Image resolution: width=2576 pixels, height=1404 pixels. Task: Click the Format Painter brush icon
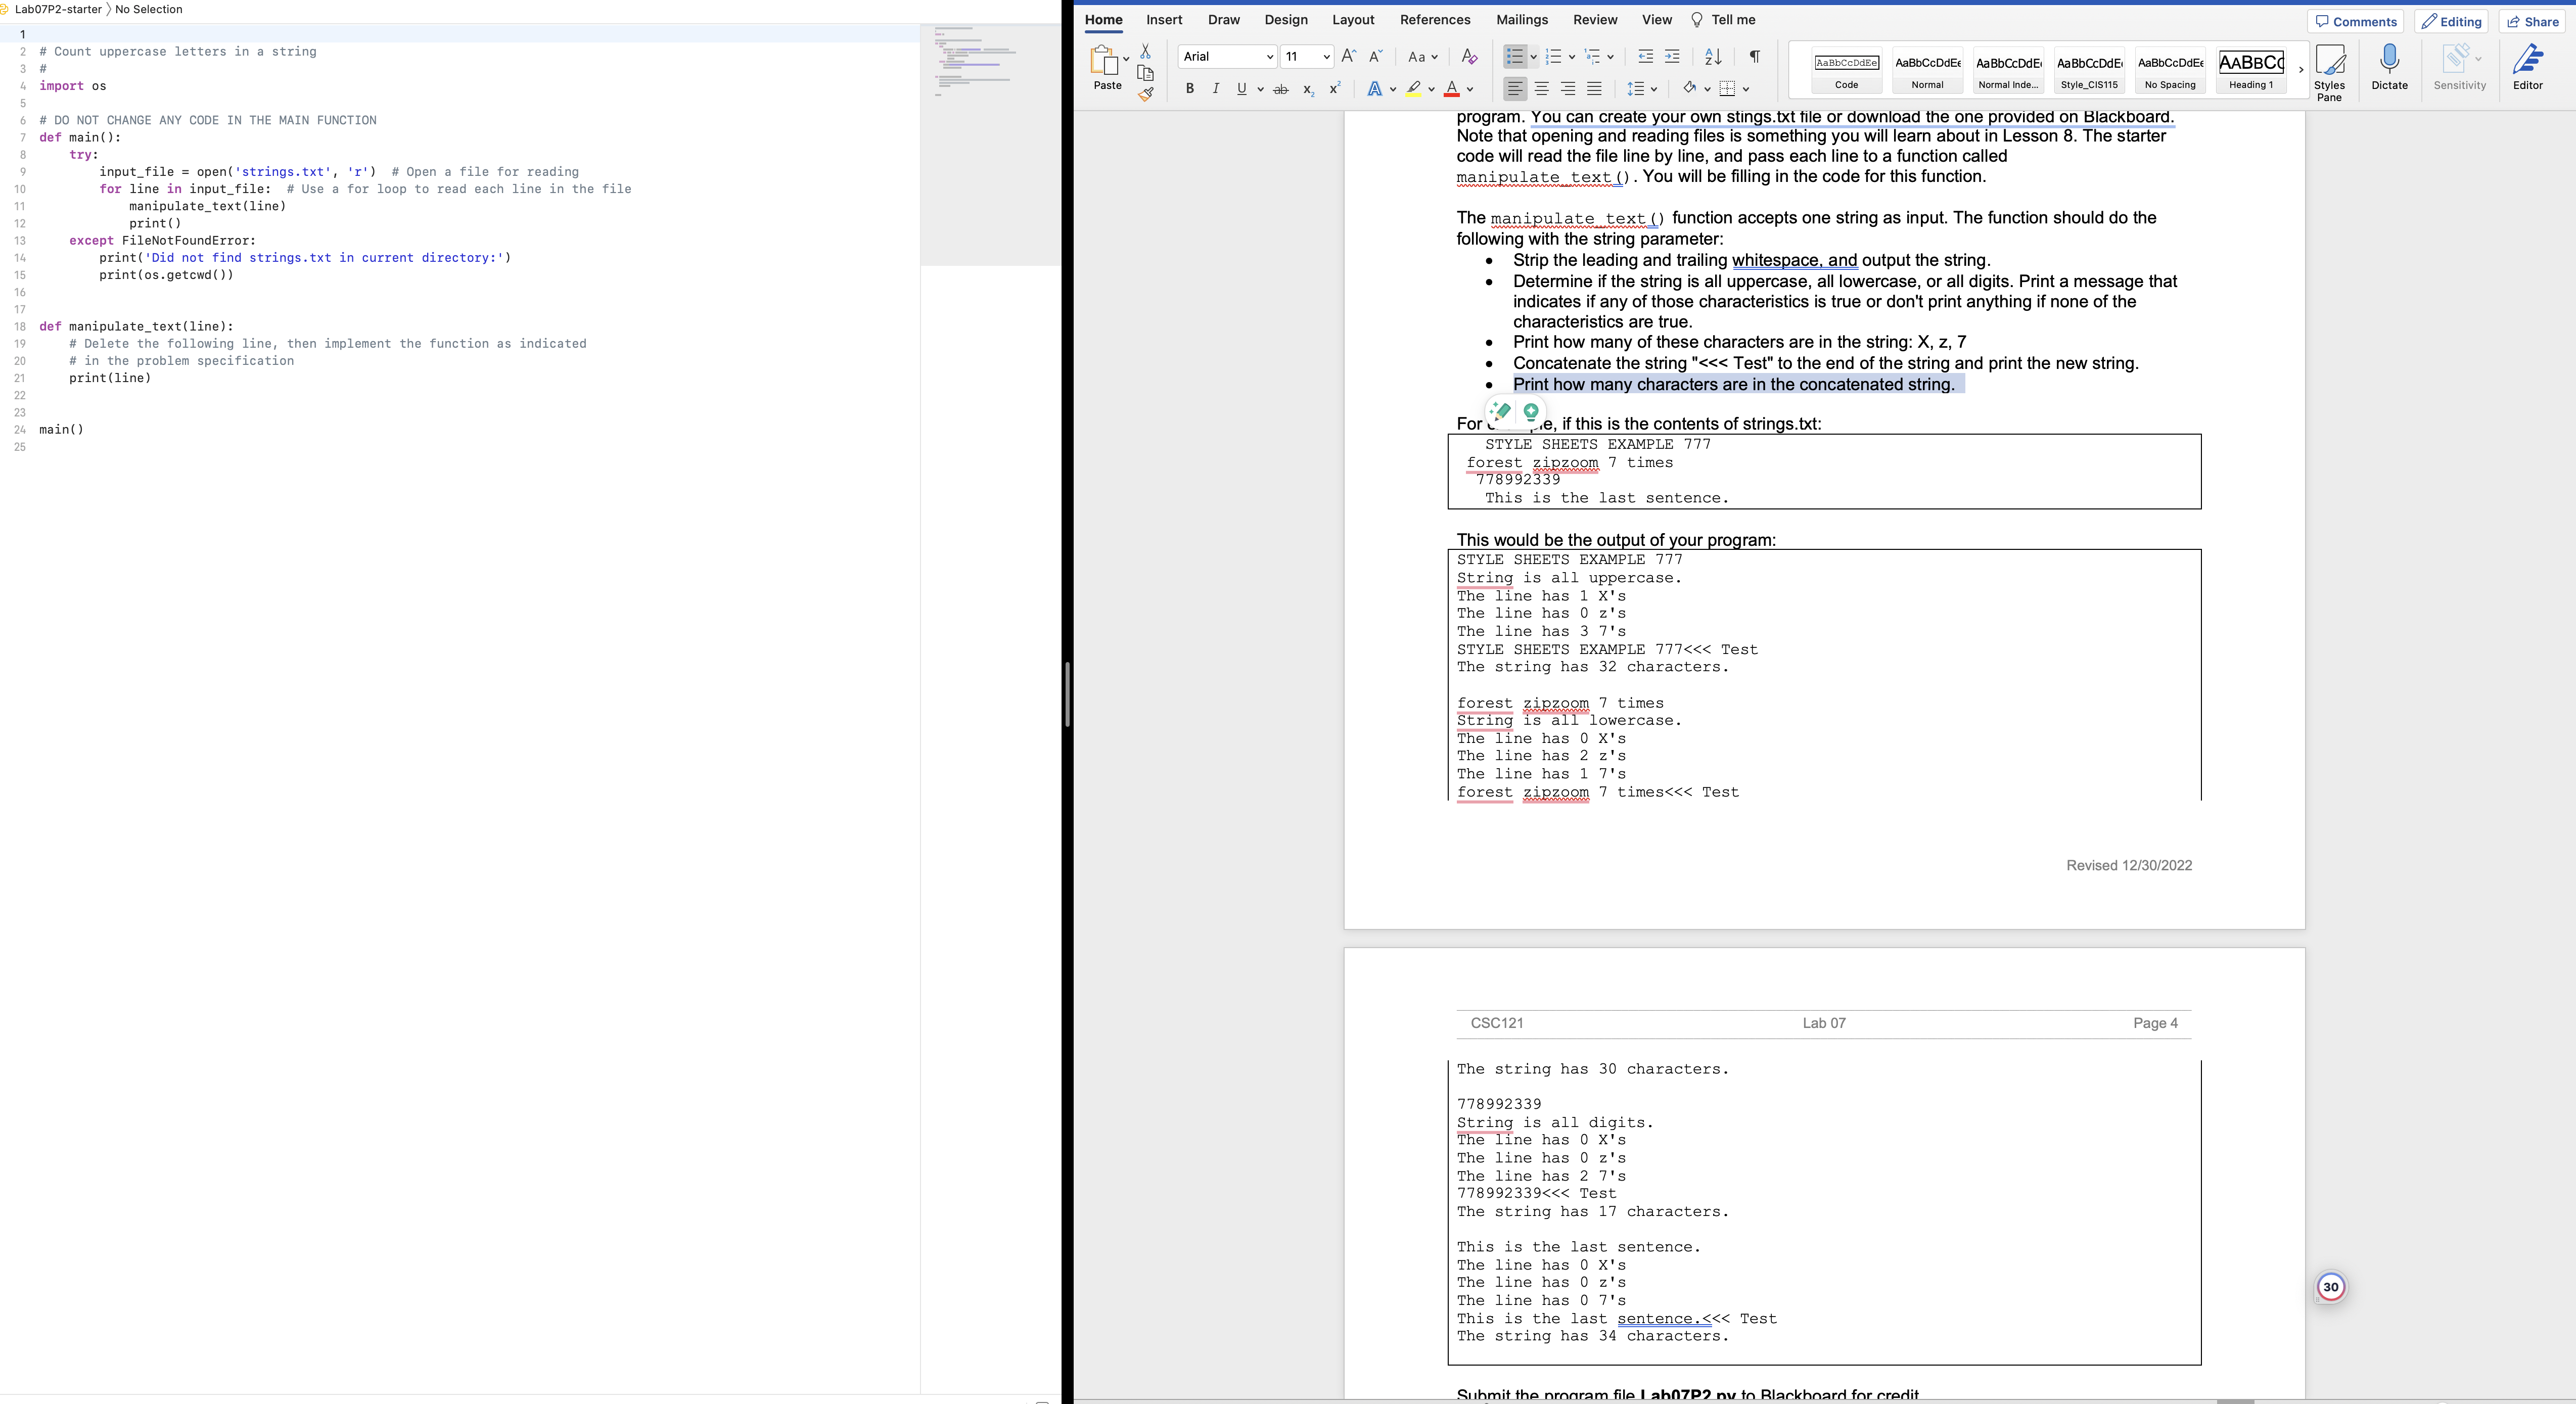(x=1146, y=94)
